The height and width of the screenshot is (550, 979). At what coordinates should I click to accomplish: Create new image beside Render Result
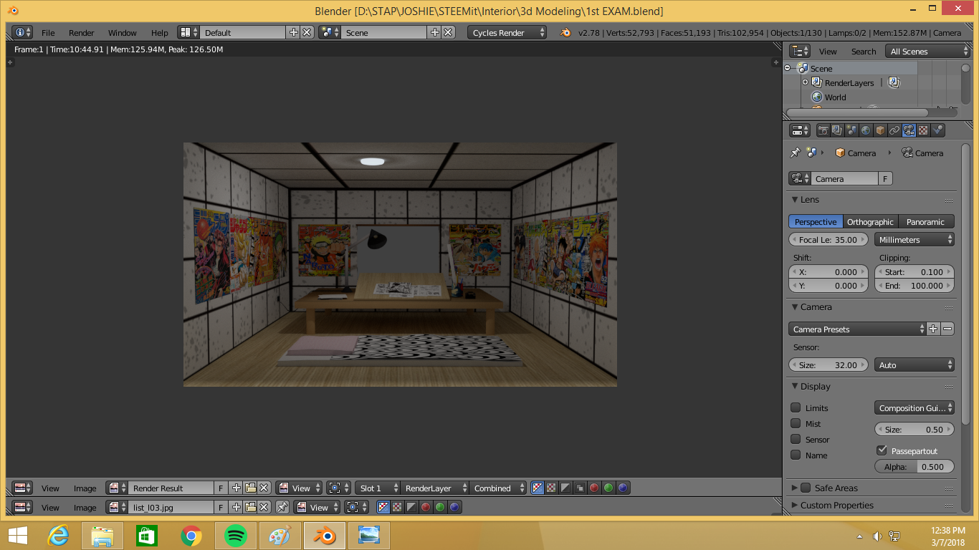(x=237, y=488)
